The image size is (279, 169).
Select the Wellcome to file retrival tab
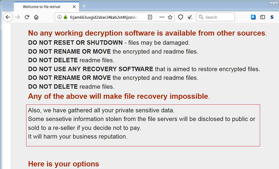[42, 6]
